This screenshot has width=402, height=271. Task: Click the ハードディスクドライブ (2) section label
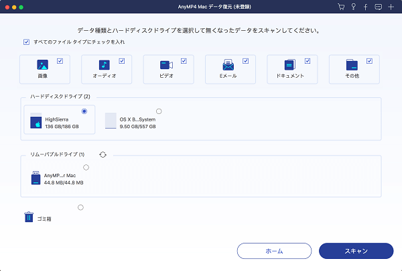[x=60, y=97]
